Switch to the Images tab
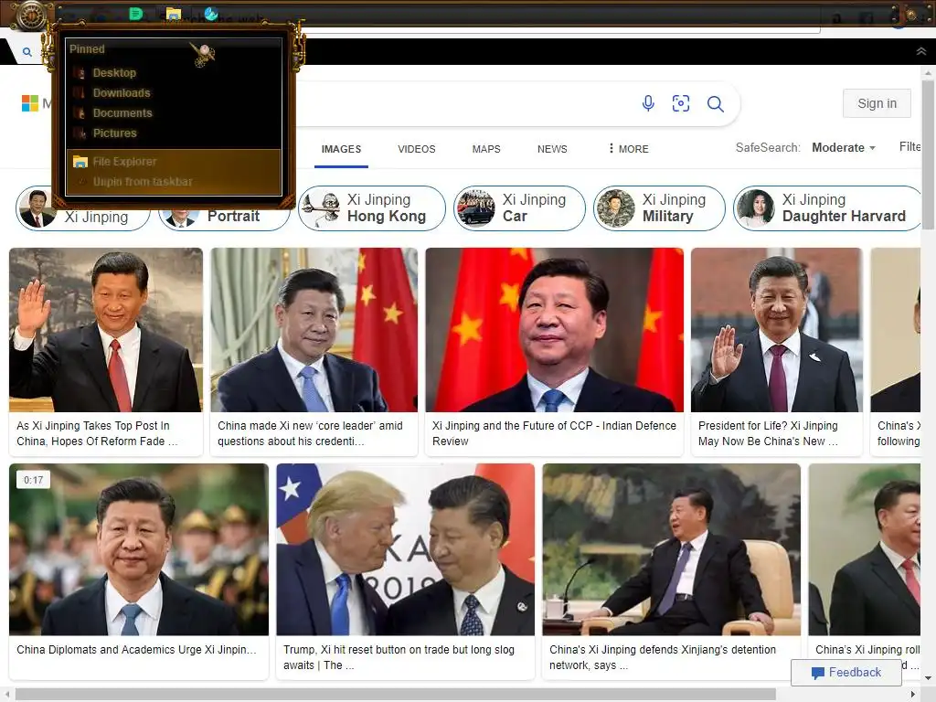The image size is (936, 702). (341, 149)
